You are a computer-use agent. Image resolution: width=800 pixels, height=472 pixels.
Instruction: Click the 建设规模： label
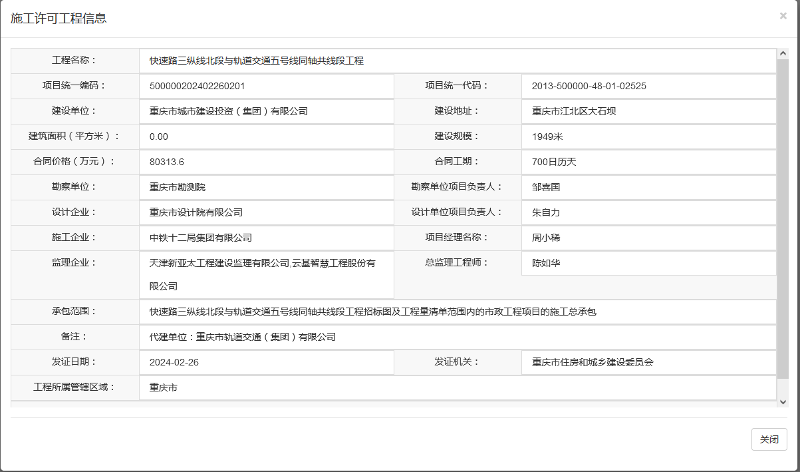(x=458, y=136)
